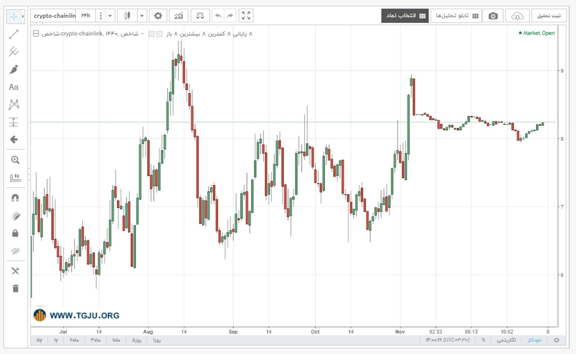This screenshot has width=576, height=354.
Task: Open the interval dropdown next to 24h
Action: (110, 16)
